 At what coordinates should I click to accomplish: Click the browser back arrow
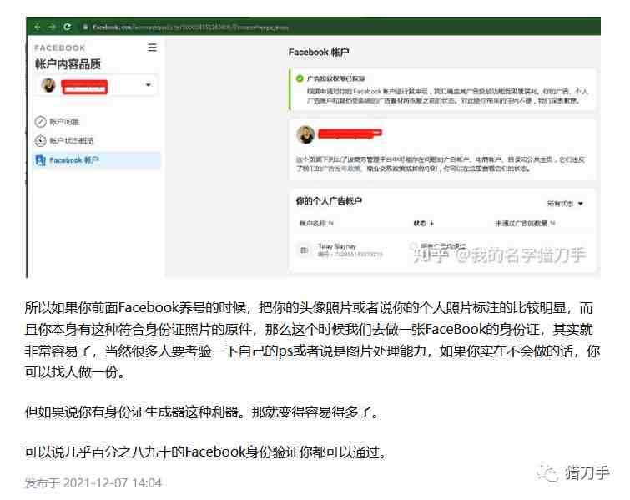38,27
